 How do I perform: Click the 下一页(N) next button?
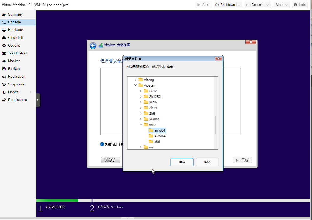[242, 160]
